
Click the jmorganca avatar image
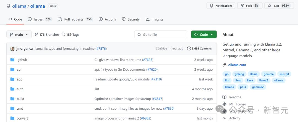tap(12, 49)
